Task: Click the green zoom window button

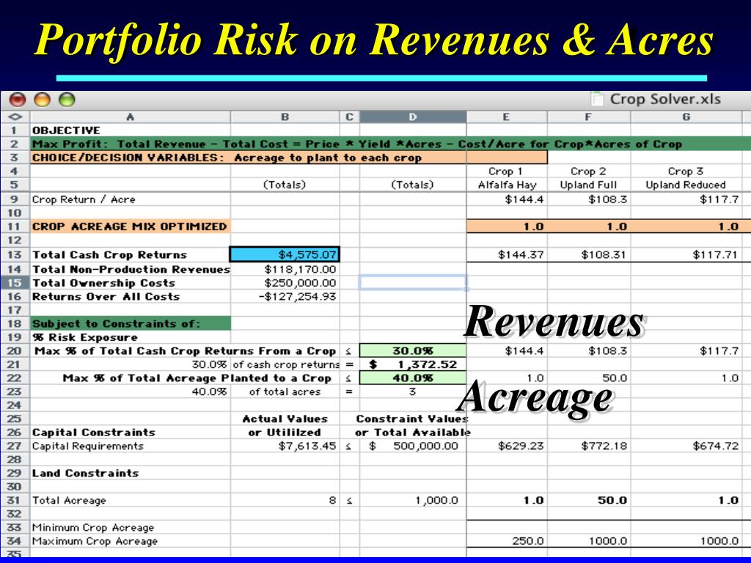Action: tap(67, 100)
